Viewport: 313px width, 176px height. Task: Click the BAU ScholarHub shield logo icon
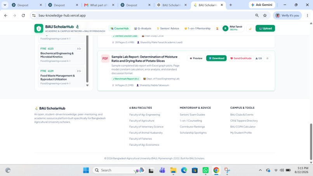click(39, 28)
